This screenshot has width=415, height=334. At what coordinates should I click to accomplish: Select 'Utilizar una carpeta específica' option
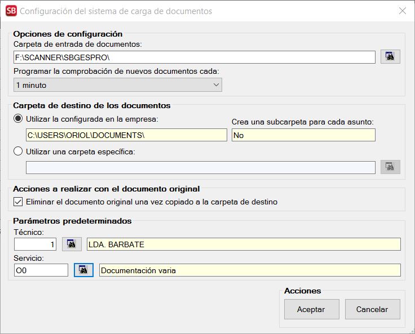point(19,151)
